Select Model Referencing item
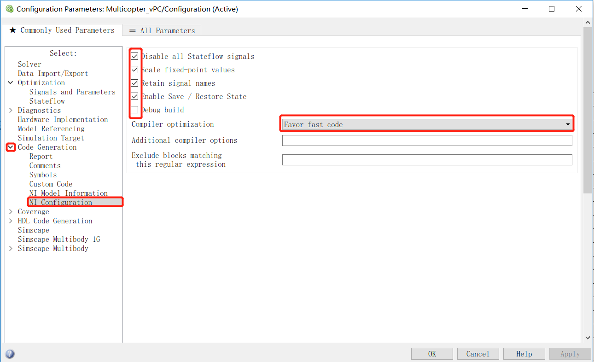Image resolution: width=594 pixels, height=362 pixels. 51,129
